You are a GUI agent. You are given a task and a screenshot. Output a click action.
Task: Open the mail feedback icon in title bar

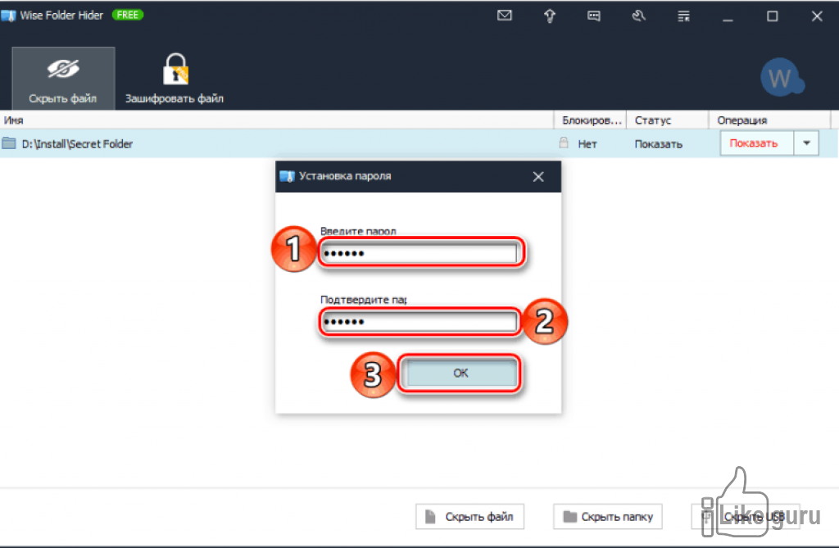pos(504,16)
